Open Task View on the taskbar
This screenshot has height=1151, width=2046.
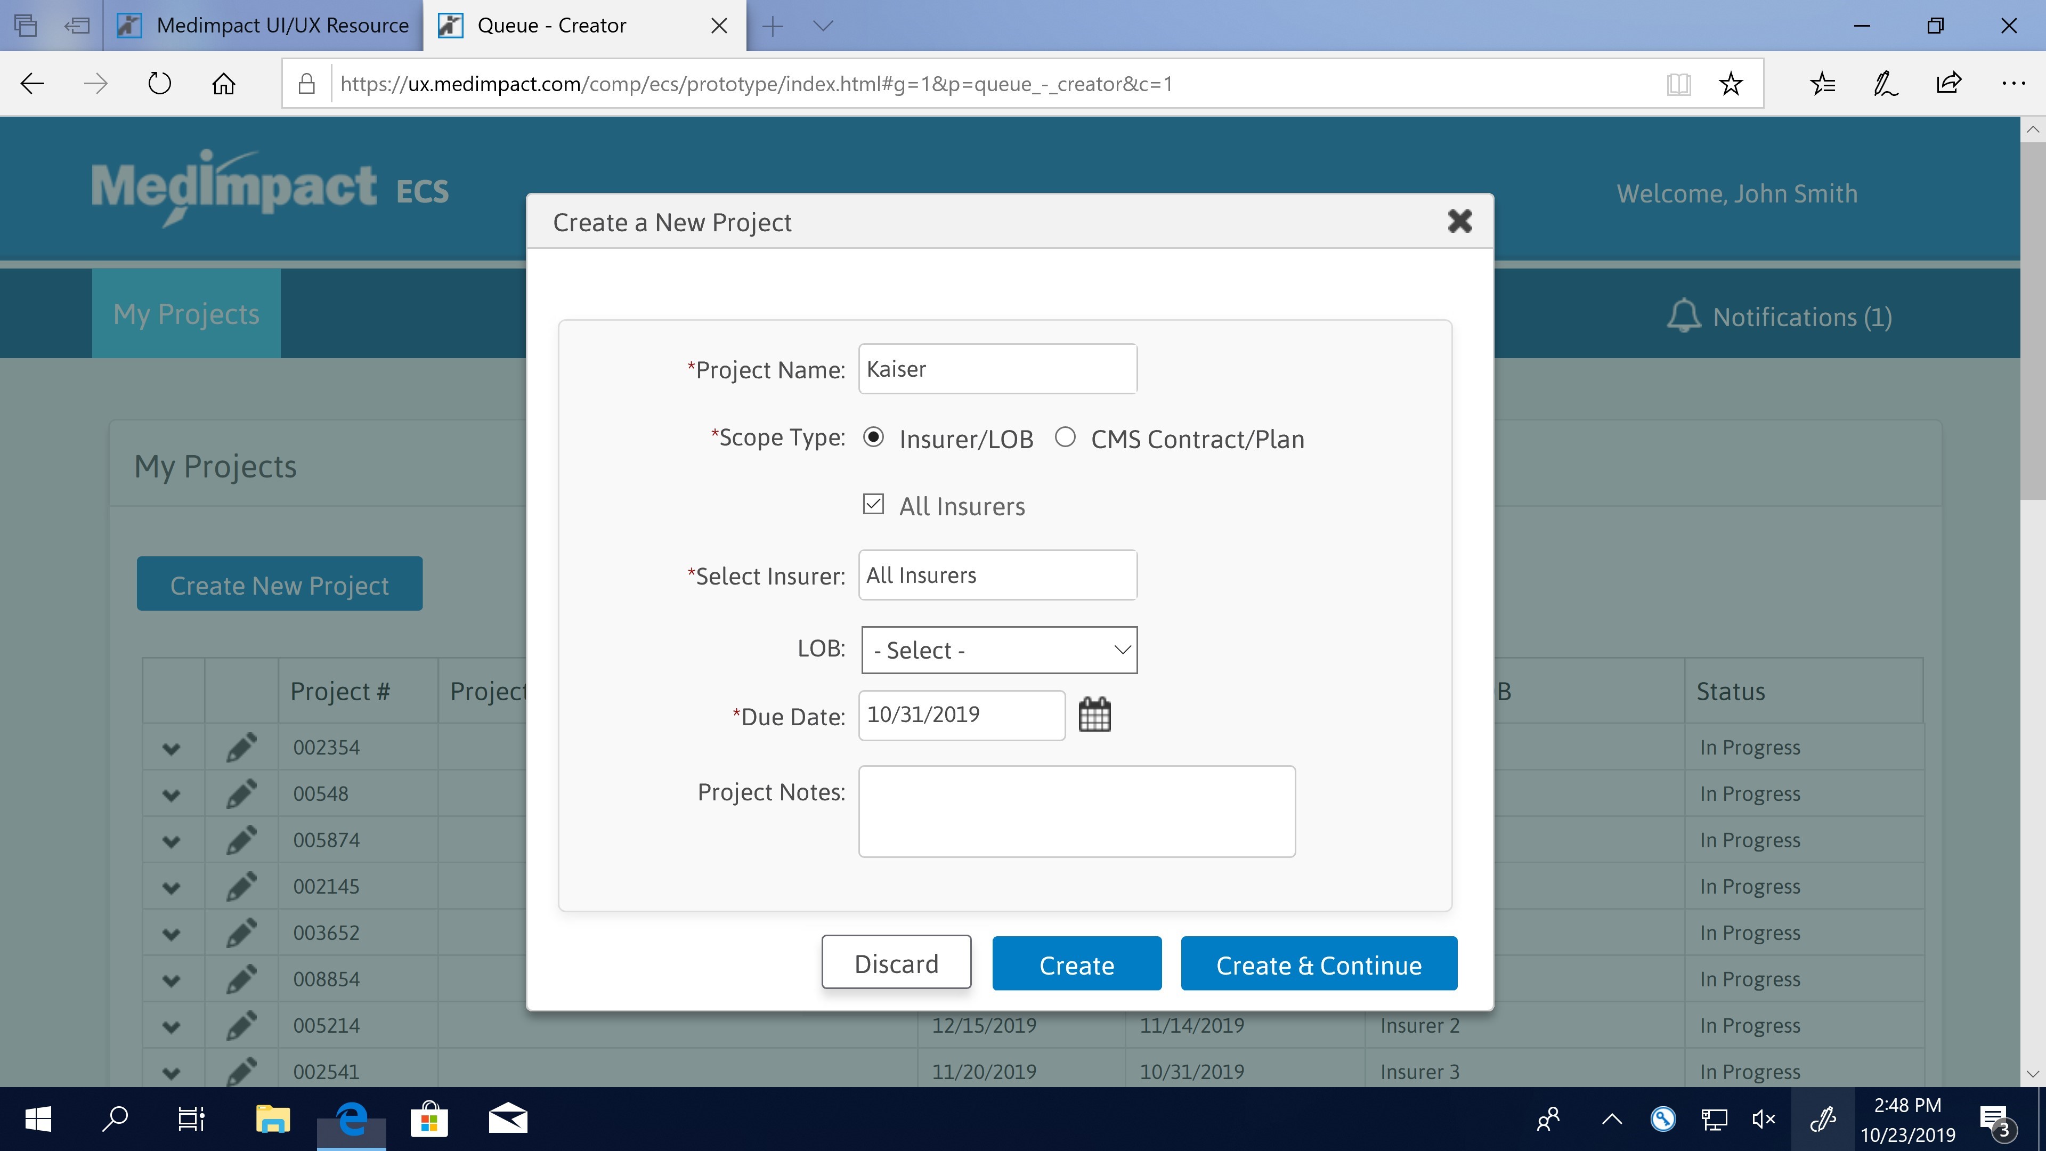[191, 1119]
